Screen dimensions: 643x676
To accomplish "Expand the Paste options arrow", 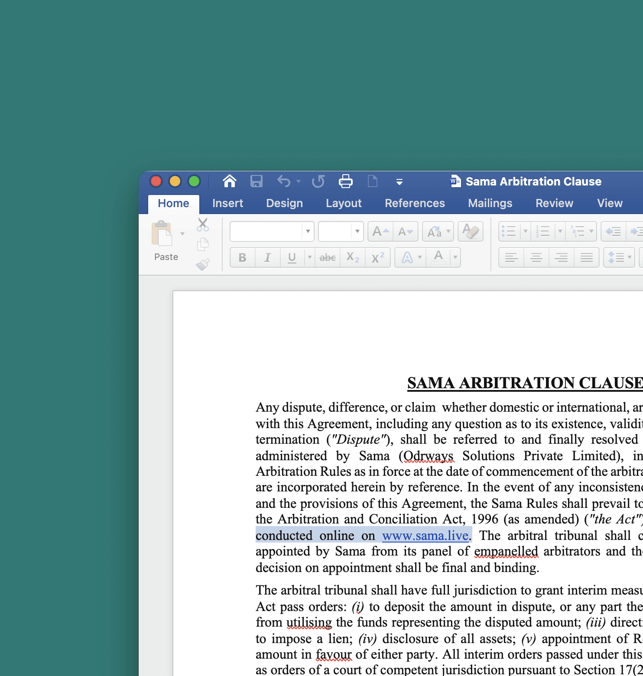I will 182,234.
